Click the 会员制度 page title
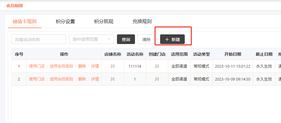Viewport: 281px width, 123px height. 15,6
